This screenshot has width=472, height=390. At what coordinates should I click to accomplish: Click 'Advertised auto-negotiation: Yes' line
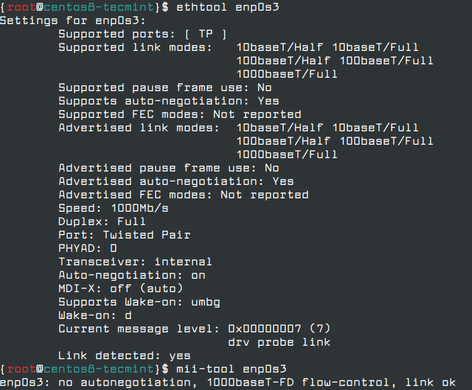(176, 181)
